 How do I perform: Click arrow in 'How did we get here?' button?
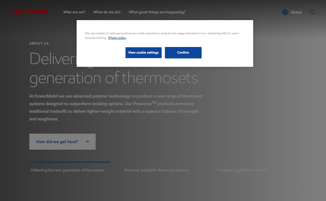click(x=87, y=142)
